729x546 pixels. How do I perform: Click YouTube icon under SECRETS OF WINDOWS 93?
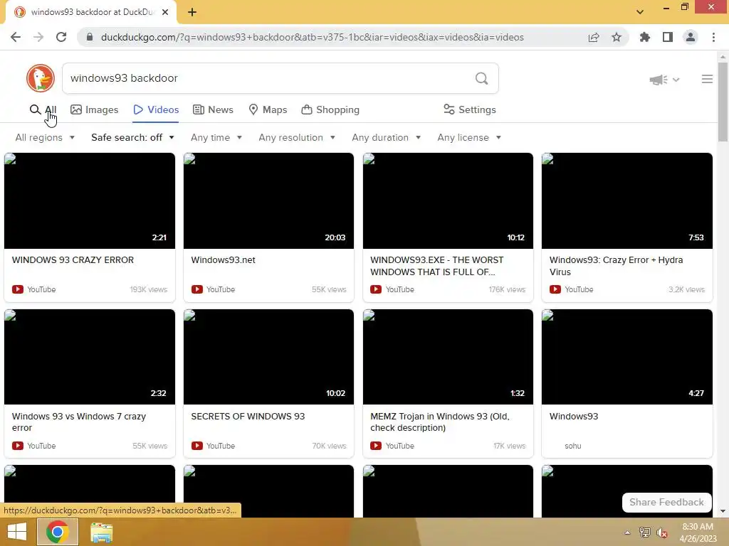[197, 446]
